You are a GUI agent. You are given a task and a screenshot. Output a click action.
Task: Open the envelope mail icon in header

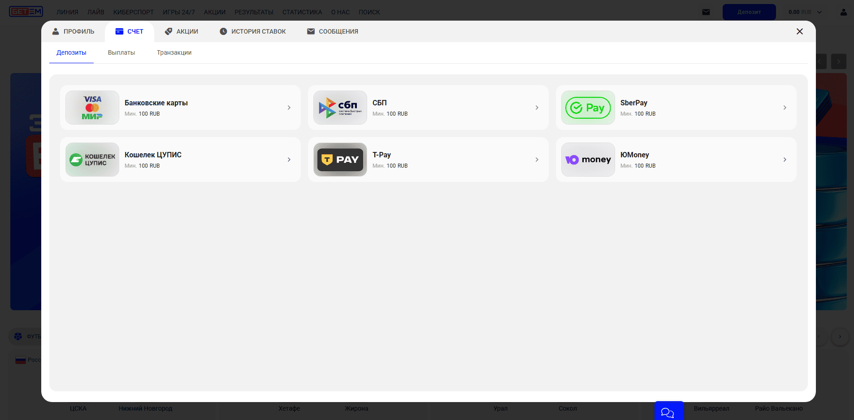tap(706, 12)
